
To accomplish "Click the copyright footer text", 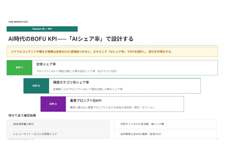I will tap(22, 139).
